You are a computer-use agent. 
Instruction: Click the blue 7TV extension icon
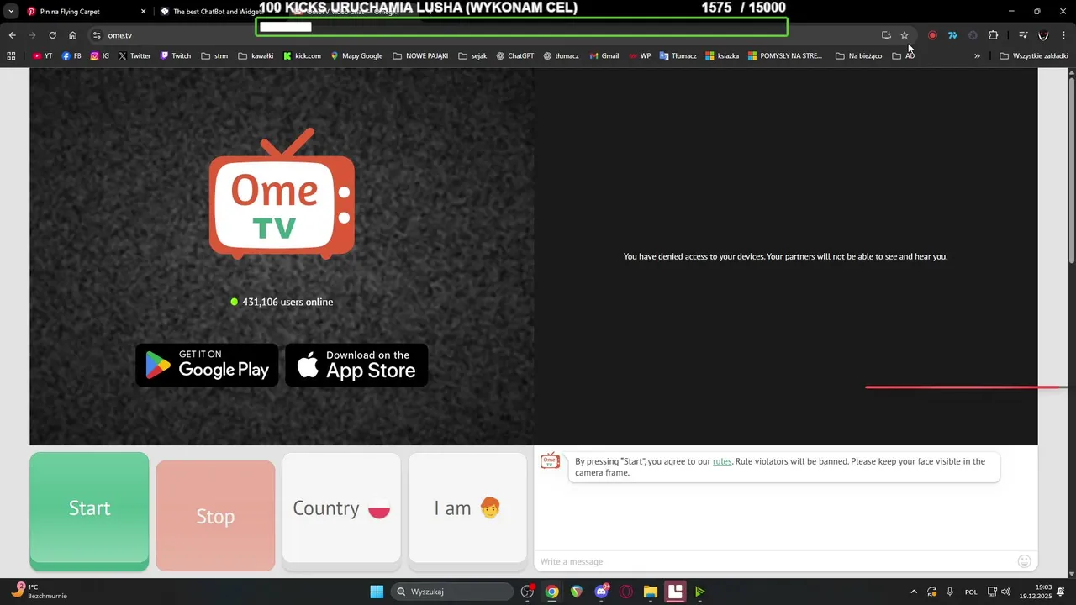[952, 35]
